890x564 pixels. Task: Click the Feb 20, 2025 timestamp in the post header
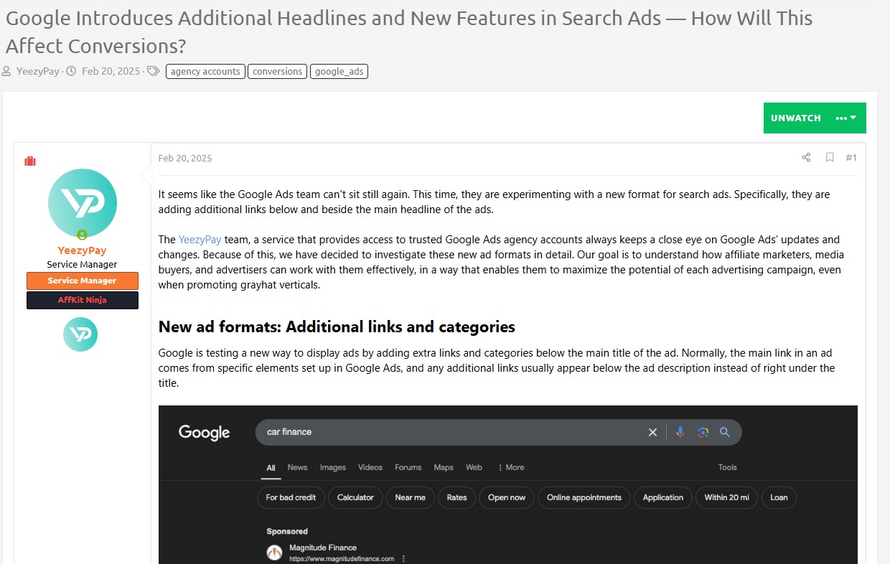point(185,158)
